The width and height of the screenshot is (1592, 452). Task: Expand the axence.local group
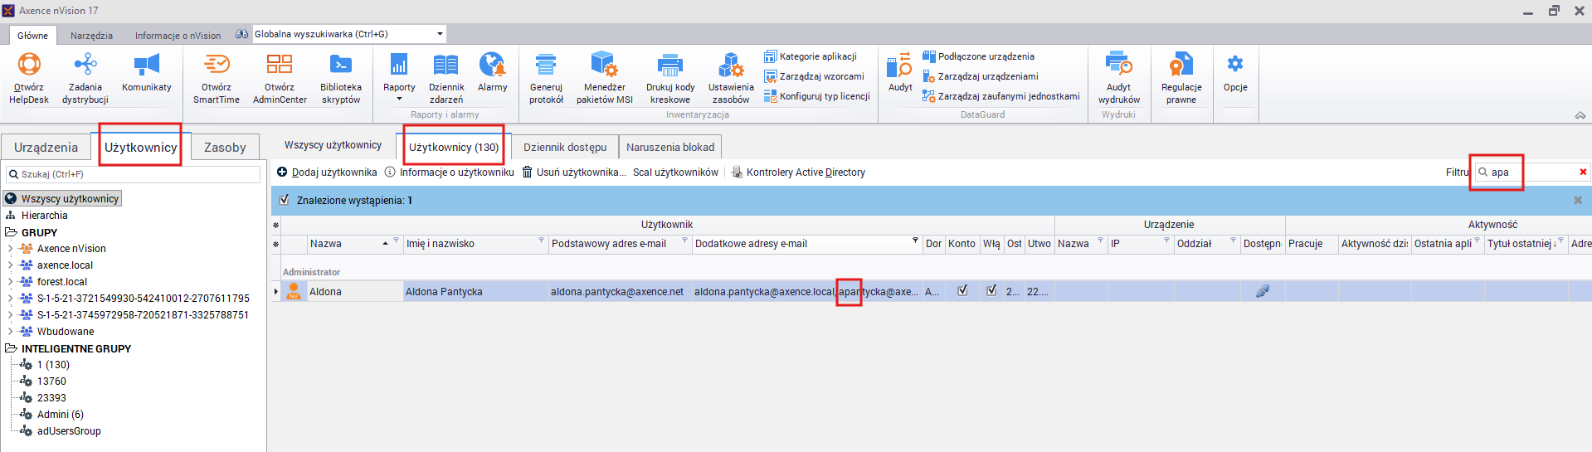tap(10, 265)
